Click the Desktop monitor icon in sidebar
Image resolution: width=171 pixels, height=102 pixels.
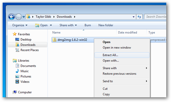click(x=17, y=39)
